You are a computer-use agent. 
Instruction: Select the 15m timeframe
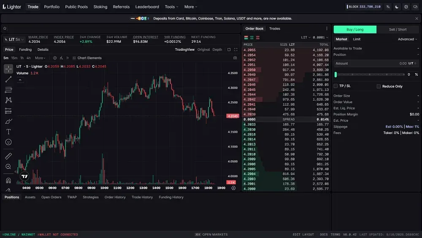pos(14,58)
